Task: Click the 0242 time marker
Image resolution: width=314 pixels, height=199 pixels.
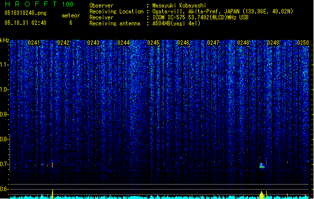Action: (63, 43)
